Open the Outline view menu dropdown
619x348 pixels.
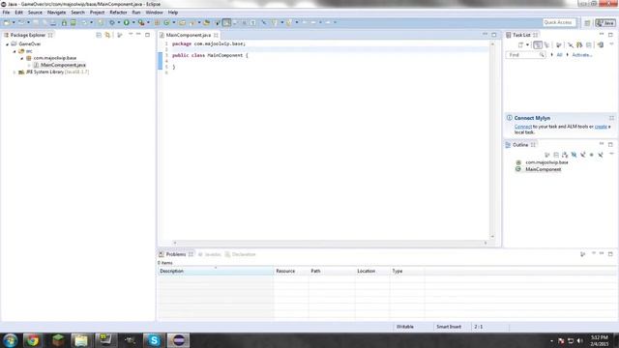[x=611, y=154]
